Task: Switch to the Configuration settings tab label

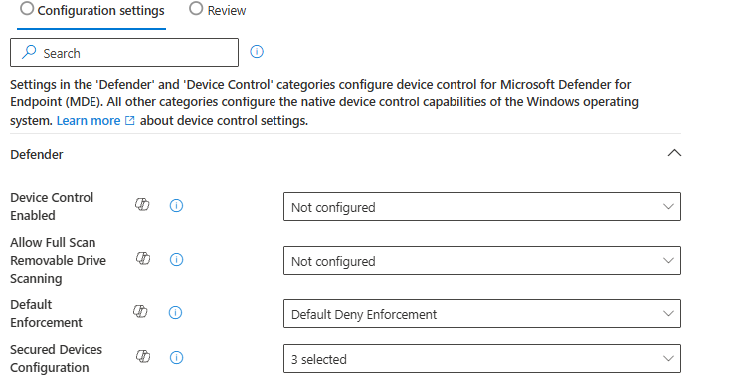Action: (100, 10)
